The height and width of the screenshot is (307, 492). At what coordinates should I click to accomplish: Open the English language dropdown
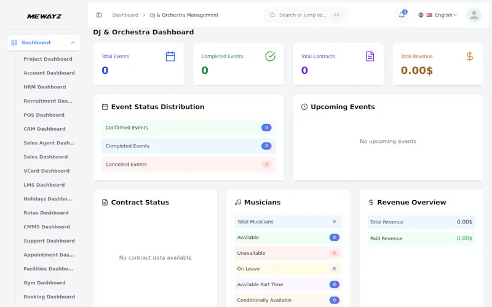tap(442, 15)
